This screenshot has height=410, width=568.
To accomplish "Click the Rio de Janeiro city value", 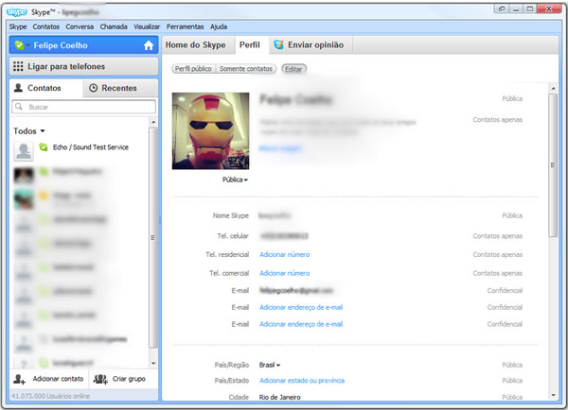I will [279, 397].
